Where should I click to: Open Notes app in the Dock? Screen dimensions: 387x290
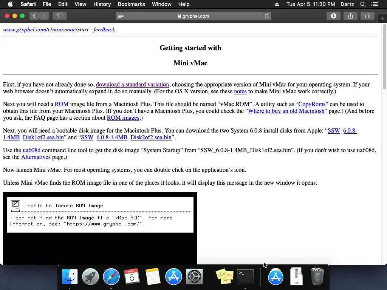[153, 277]
